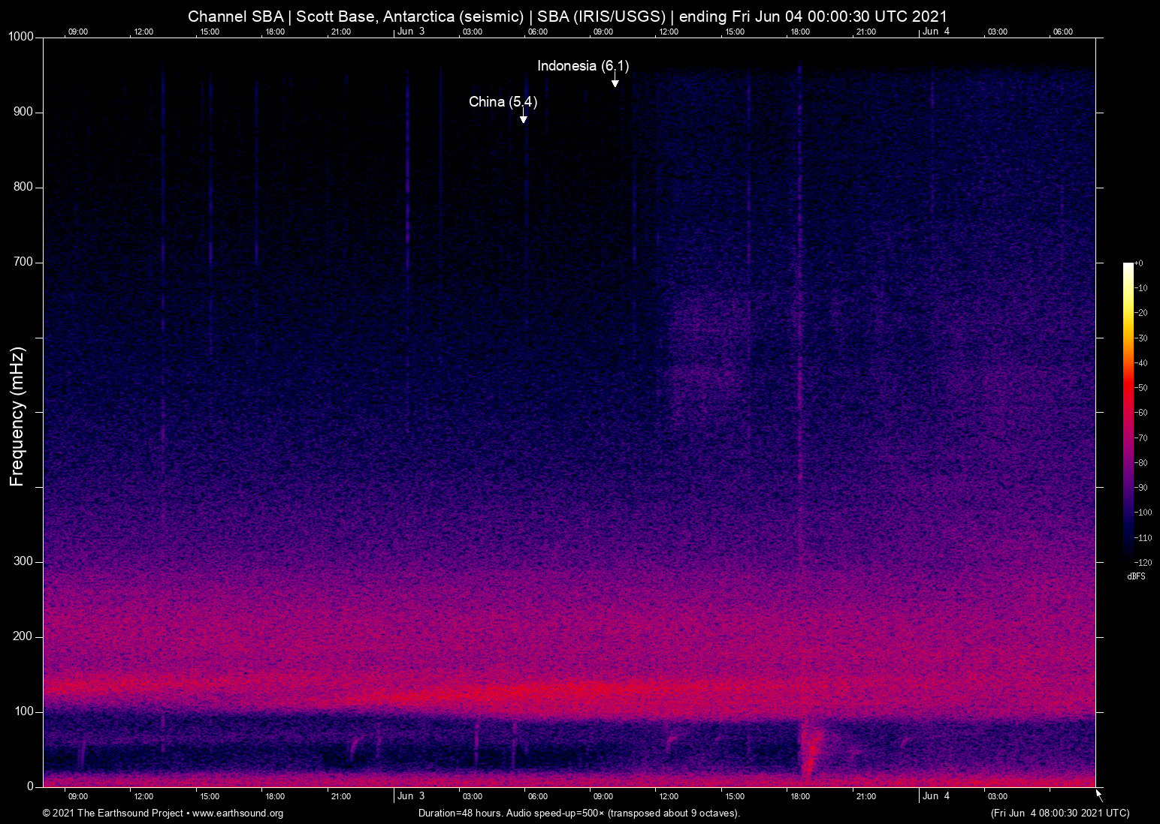Viewport: 1160px width, 824px height.
Task: Select the Jun 3 date marker on top axis
Action: pyautogui.click(x=411, y=32)
